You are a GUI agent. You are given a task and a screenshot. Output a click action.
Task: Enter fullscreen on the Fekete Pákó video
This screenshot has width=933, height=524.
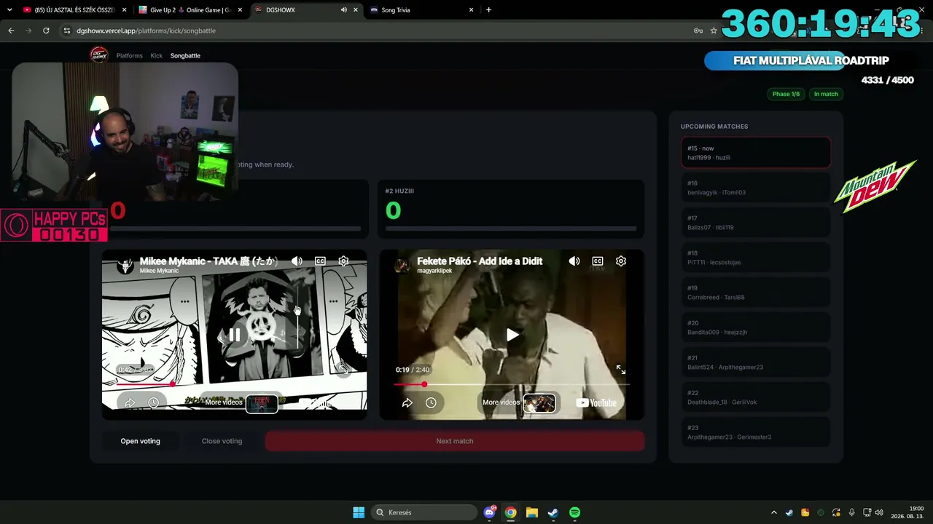pos(621,370)
